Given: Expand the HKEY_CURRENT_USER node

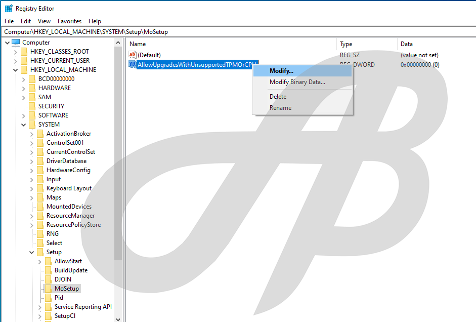Looking at the screenshot, I should coord(16,61).
